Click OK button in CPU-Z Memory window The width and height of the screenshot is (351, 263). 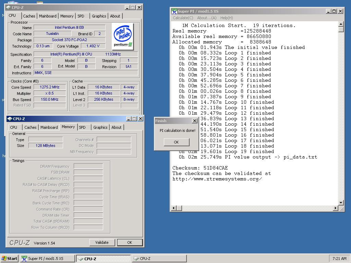130,242
